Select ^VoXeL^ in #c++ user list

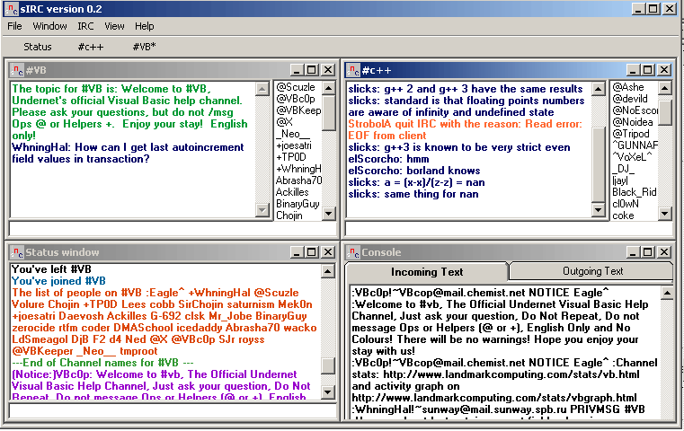click(x=632, y=157)
